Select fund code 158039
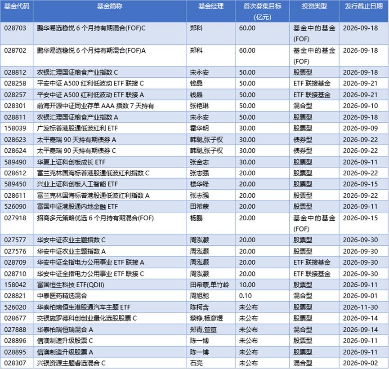This screenshot has width=389, height=369. pyautogui.click(x=15, y=128)
